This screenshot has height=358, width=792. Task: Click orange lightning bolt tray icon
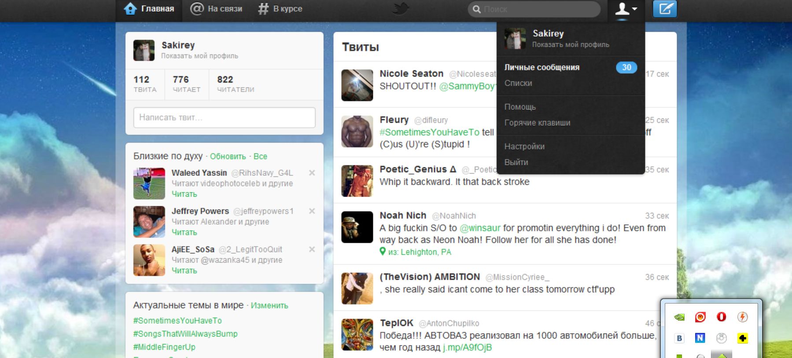pos(742,317)
